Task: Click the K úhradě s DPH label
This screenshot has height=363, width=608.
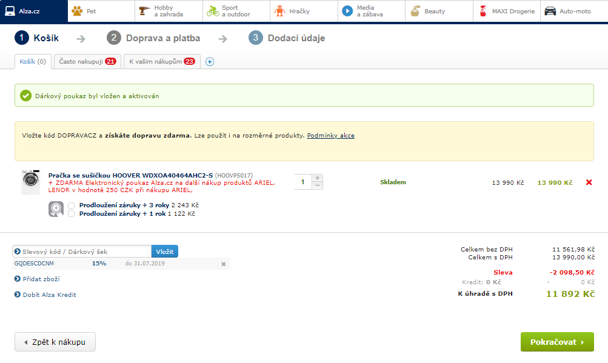Action: (x=485, y=293)
